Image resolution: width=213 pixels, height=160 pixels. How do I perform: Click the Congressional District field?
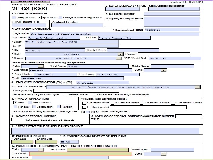tap(69, 142)
